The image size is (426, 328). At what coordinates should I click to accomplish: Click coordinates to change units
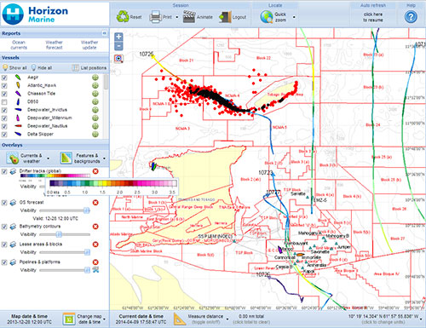coord(383,319)
